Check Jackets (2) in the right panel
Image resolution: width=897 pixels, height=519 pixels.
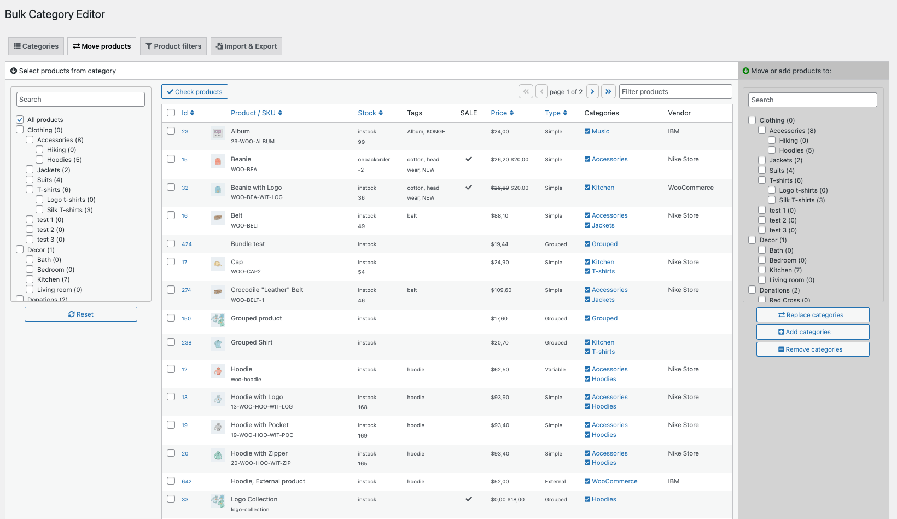click(762, 160)
